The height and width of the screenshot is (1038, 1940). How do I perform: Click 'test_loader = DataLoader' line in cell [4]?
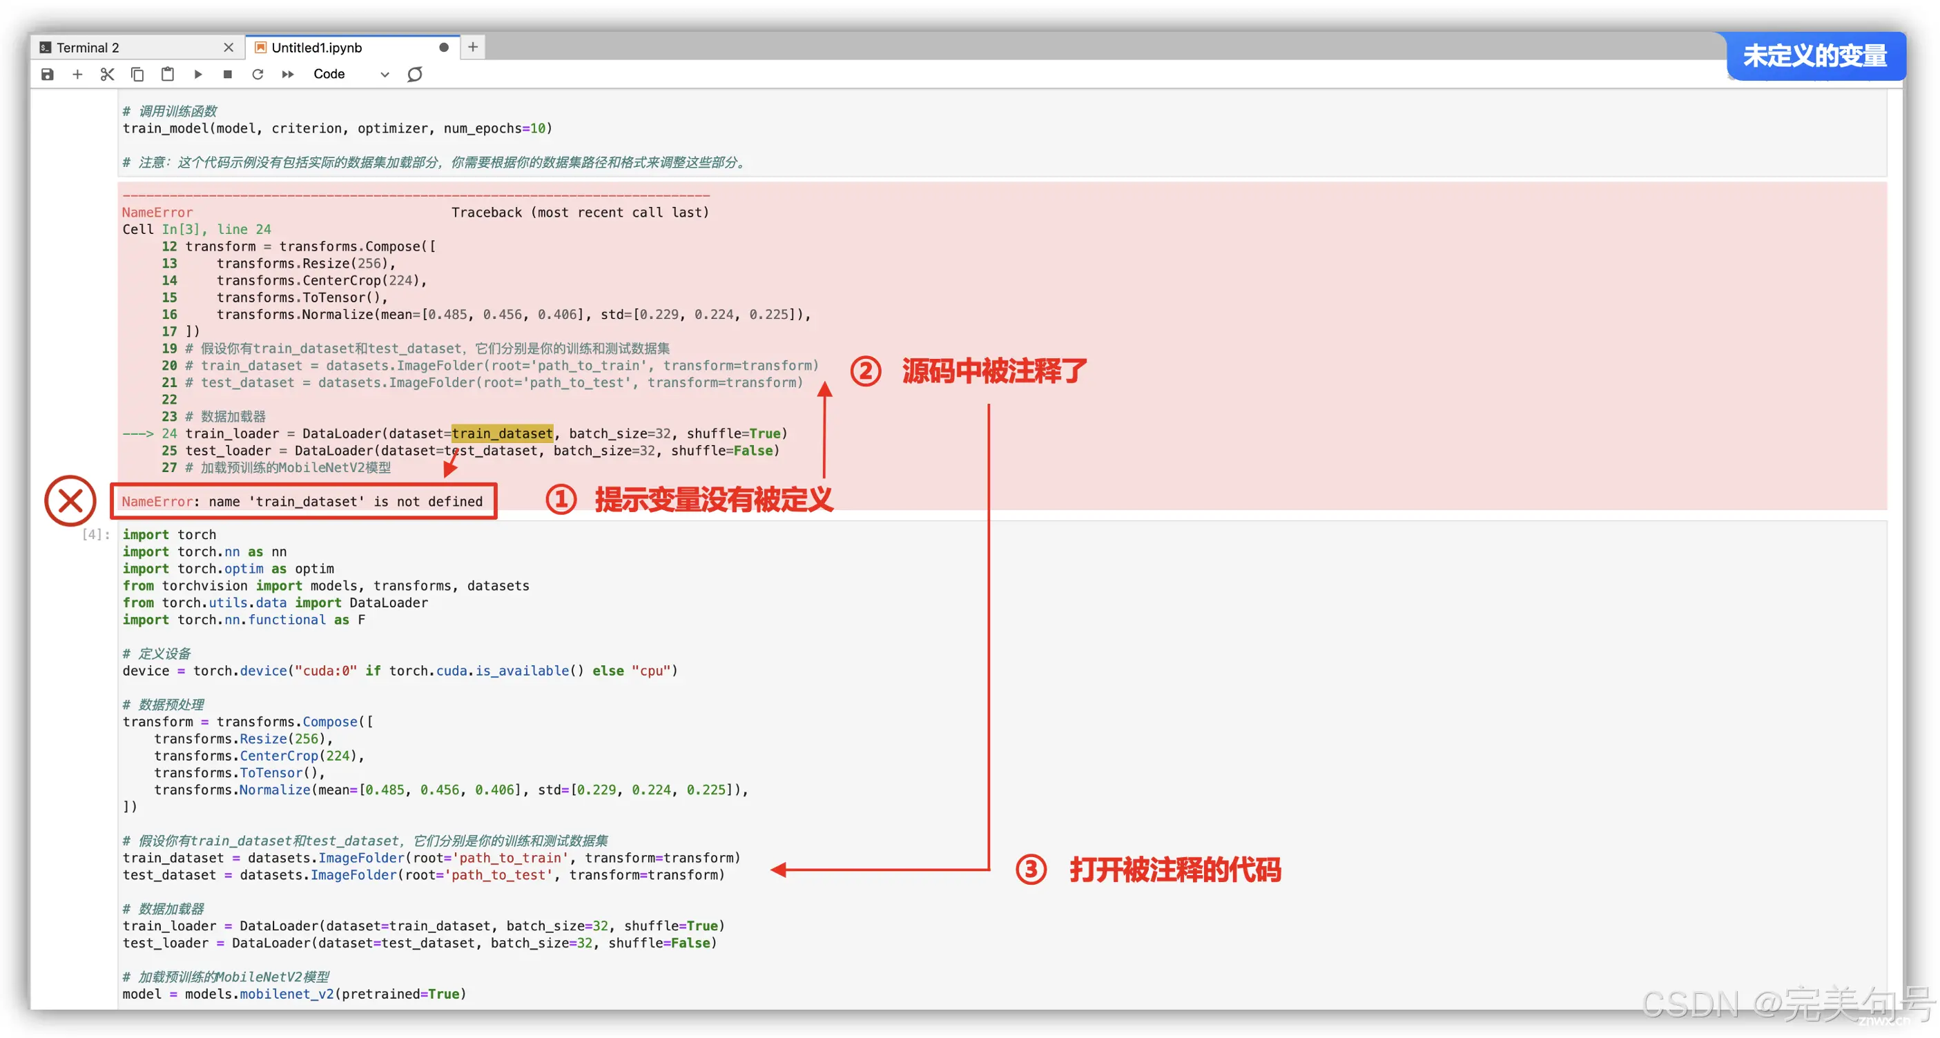[x=420, y=943]
